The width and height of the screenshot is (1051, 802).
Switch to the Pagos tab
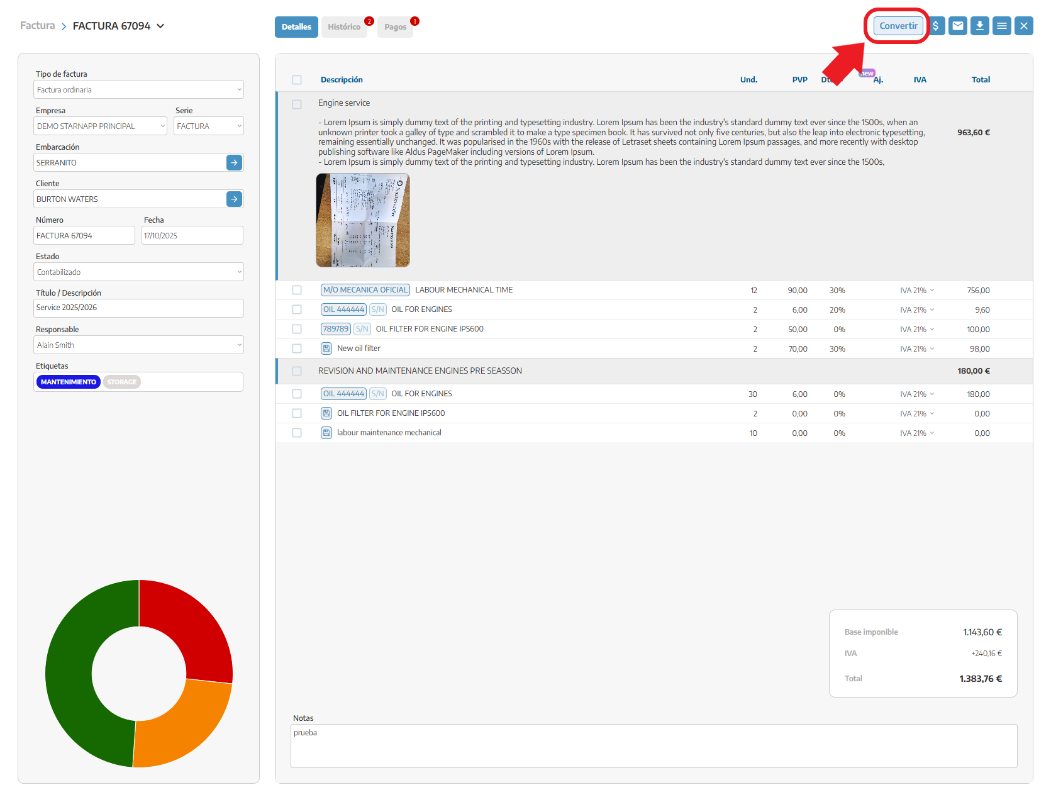pyautogui.click(x=395, y=27)
